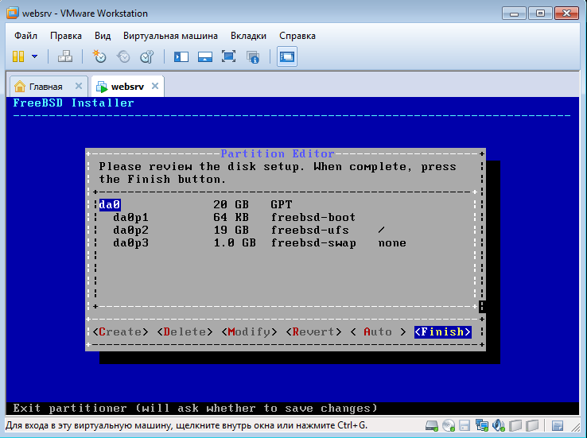
Task: Select the Auto partitioning button
Action: point(378,331)
